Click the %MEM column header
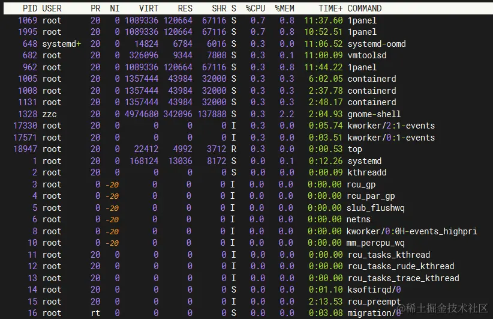 pyautogui.click(x=284, y=8)
